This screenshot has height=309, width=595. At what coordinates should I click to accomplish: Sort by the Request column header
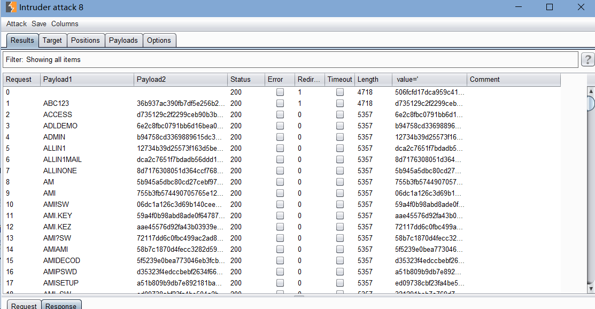pyautogui.click(x=21, y=79)
